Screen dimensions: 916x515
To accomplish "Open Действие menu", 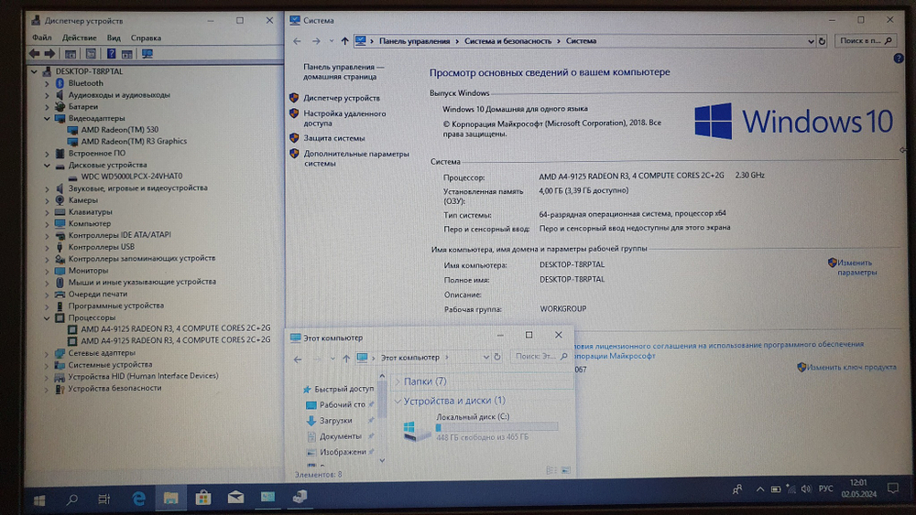I will (80, 38).
